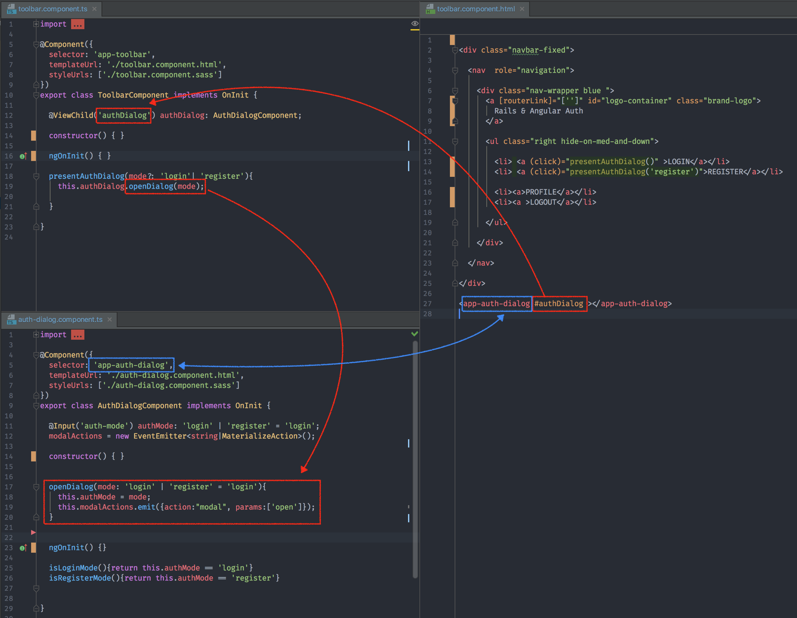Collapse the navbar-fixed div fold marker
This screenshot has height=618, width=797.
click(x=455, y=50)
